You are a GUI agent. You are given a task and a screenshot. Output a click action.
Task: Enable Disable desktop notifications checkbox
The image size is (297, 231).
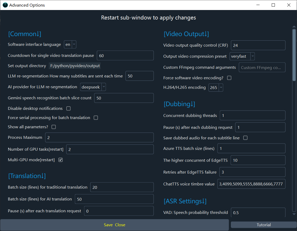point(69,109)
